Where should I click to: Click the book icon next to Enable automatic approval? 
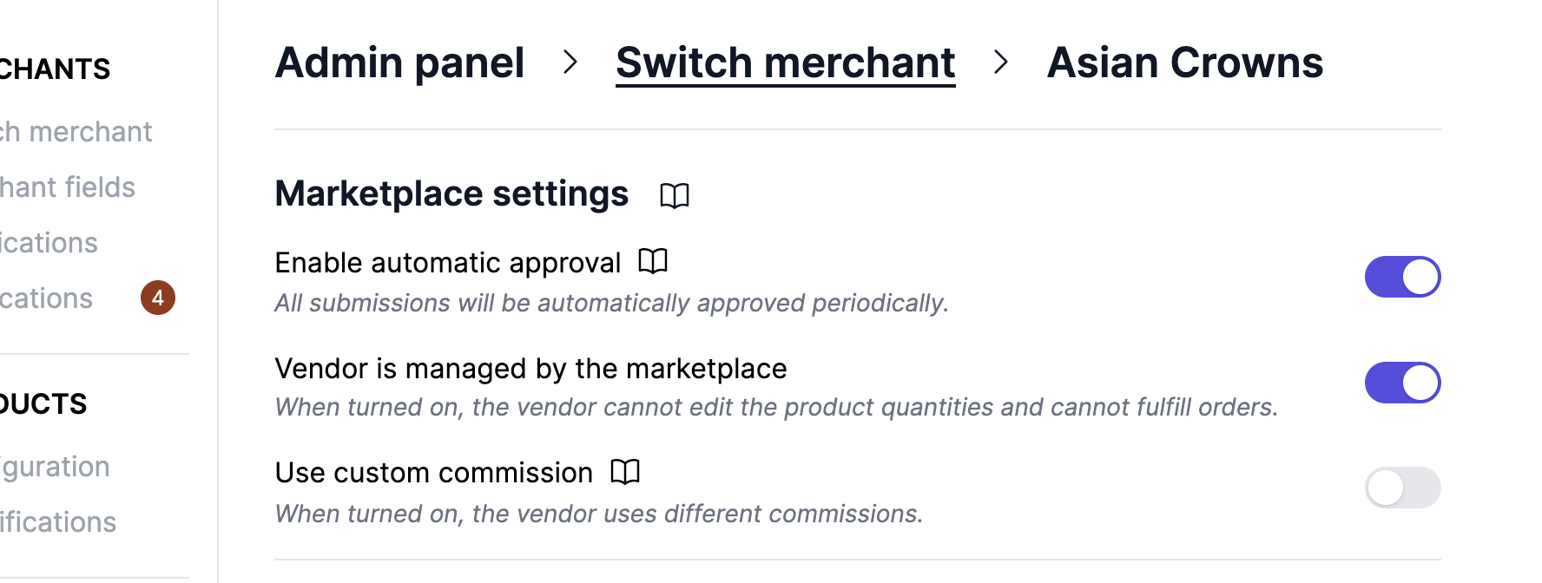pos(654,260)
